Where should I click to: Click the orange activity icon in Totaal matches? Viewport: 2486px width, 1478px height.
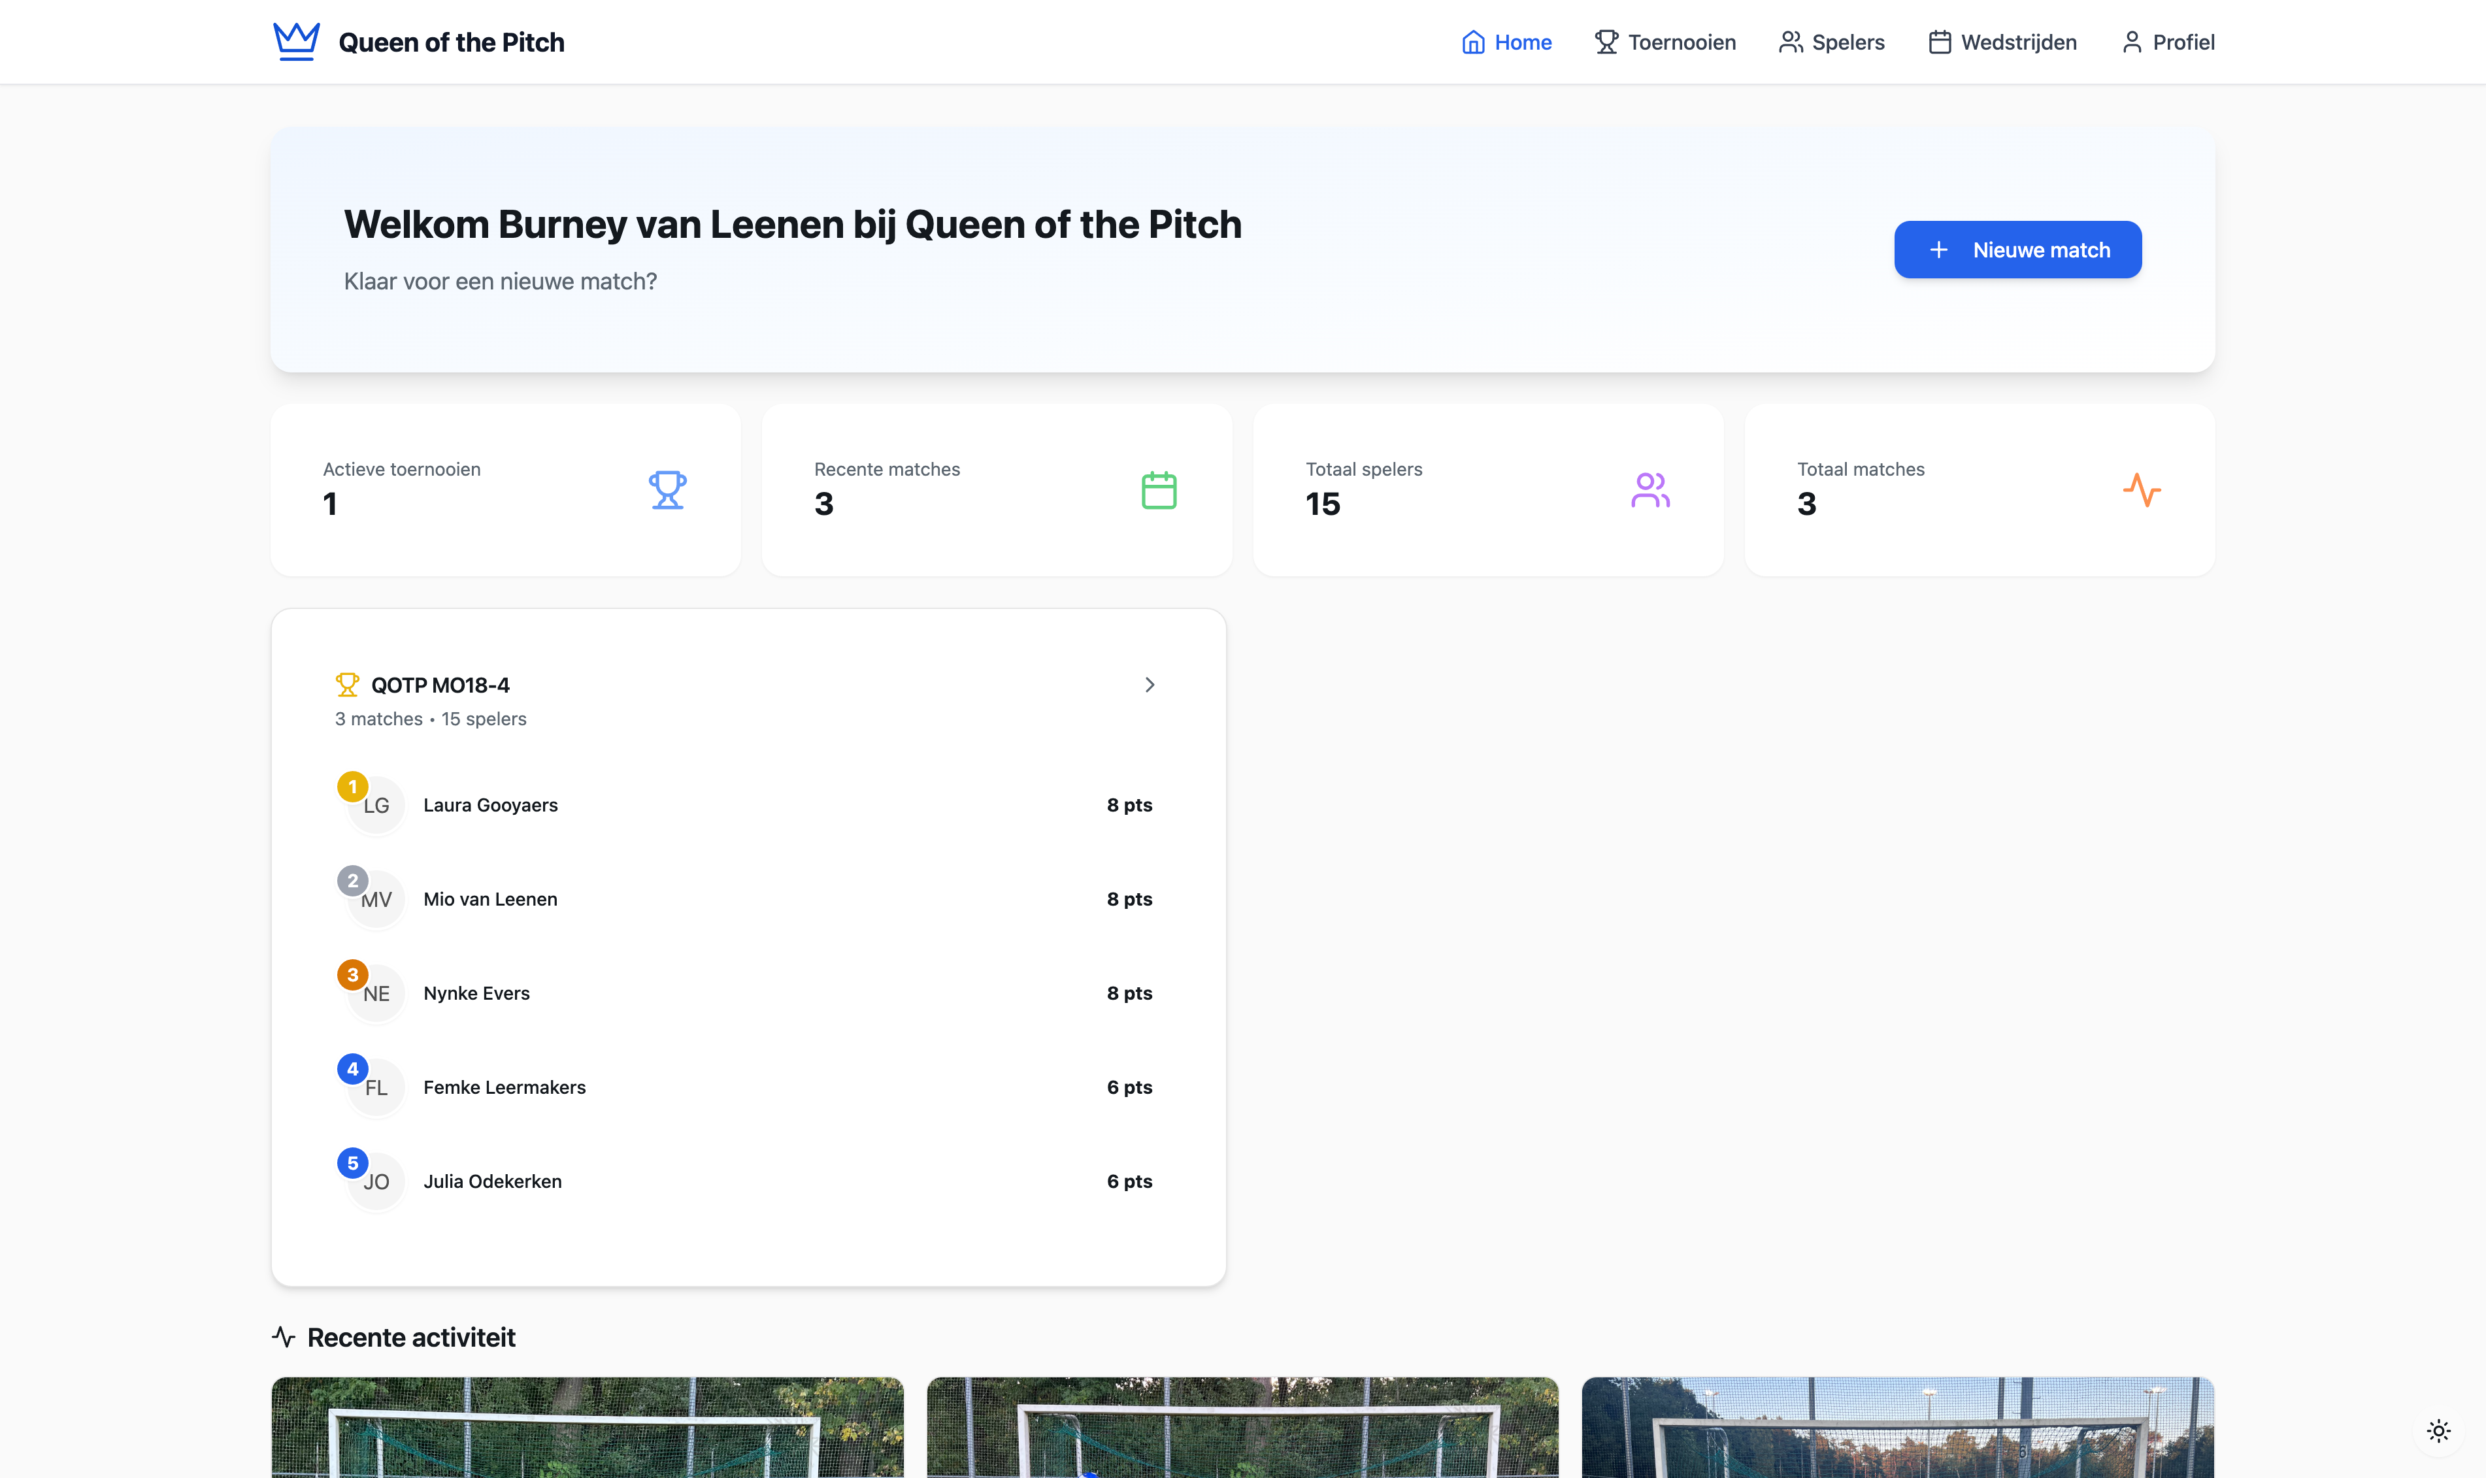pos(2142,490)
